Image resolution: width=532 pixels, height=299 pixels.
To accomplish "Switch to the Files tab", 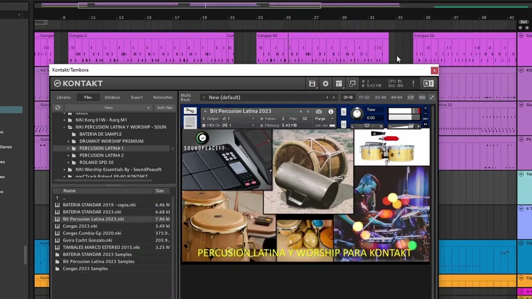I will 88,98.
